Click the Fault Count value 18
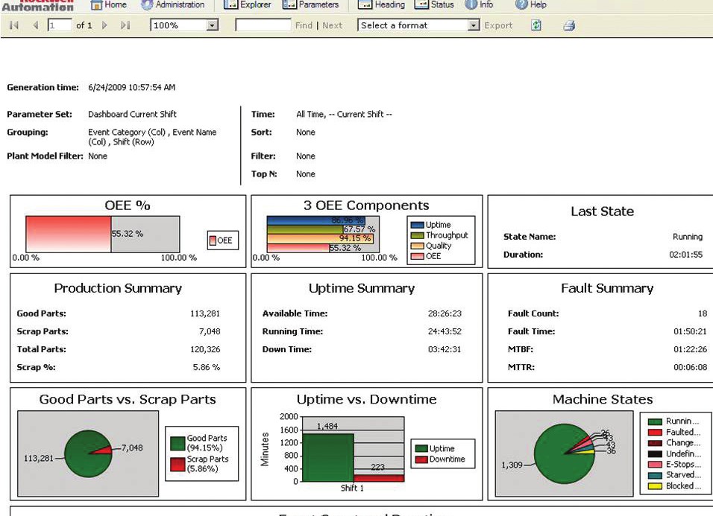Viewport: 713px width, 516px height. pos(703,313)
